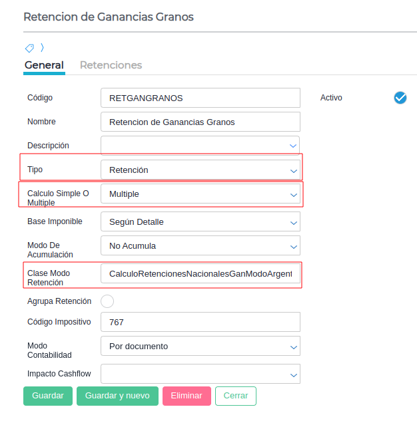
Task: Uncheck the Activo checkbox
Action: point(400,98)
